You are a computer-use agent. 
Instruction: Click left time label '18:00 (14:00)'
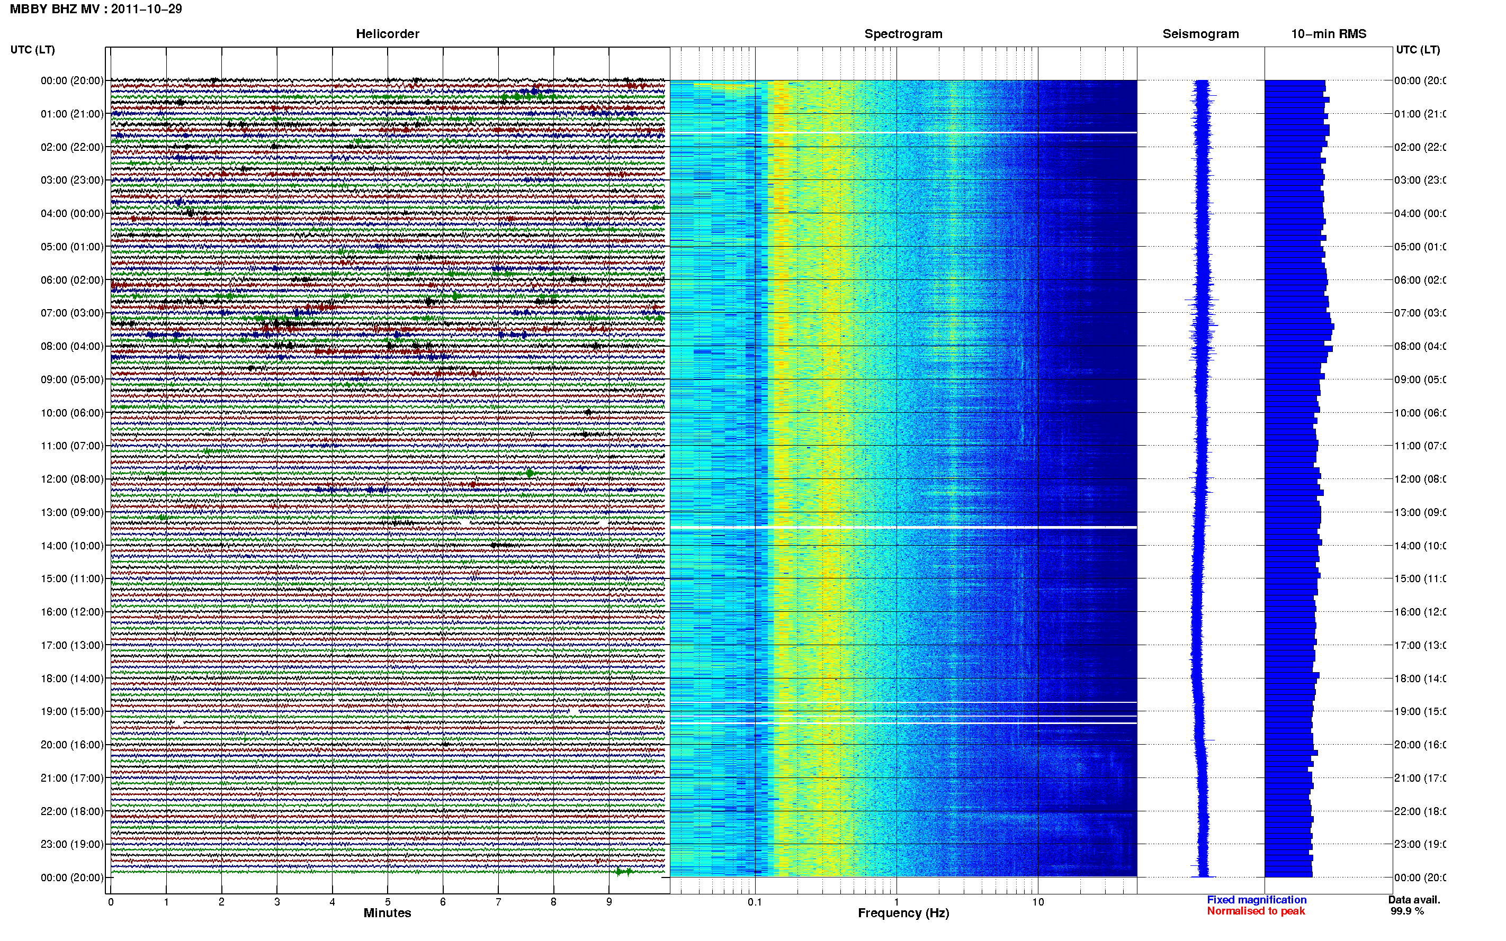[72, 678]
